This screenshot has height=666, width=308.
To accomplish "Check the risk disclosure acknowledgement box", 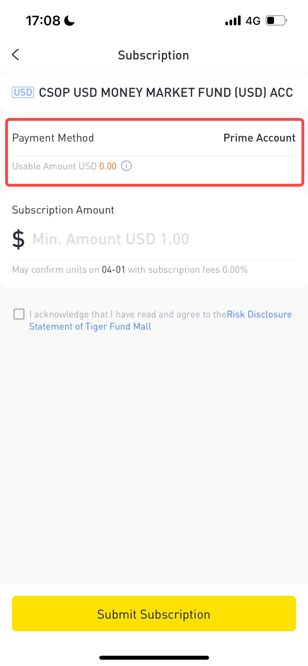I will (x=19, y=314).
